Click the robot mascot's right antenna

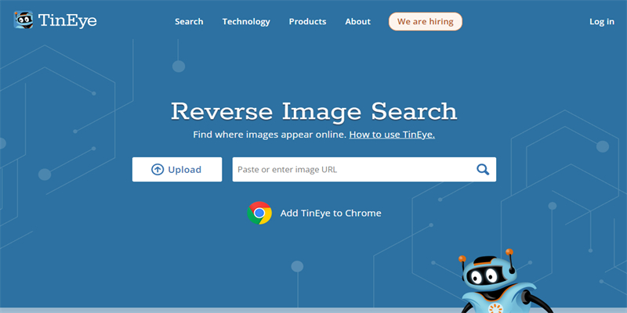tap(510, 253)
